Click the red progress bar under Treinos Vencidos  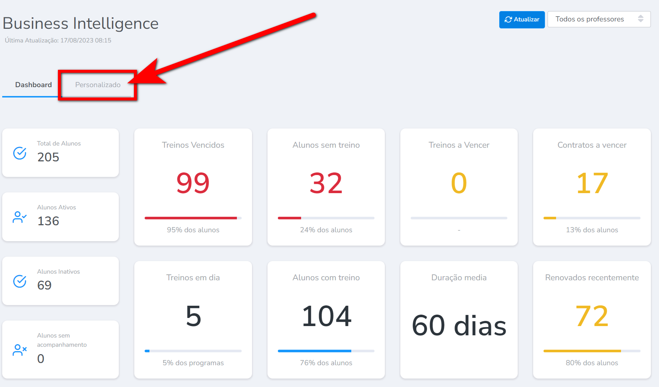click(191, 218)
